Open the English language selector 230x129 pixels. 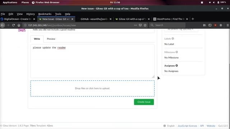169,126
